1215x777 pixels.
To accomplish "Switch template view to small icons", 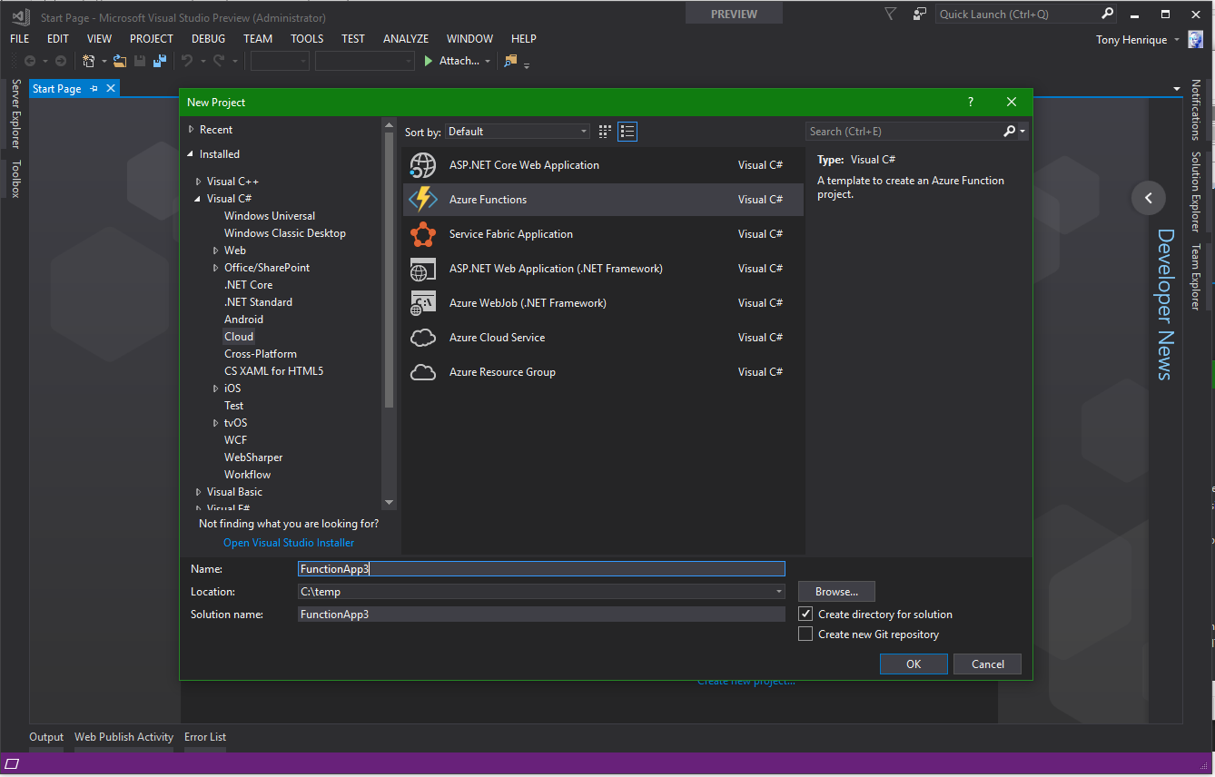I will [605, 132].
